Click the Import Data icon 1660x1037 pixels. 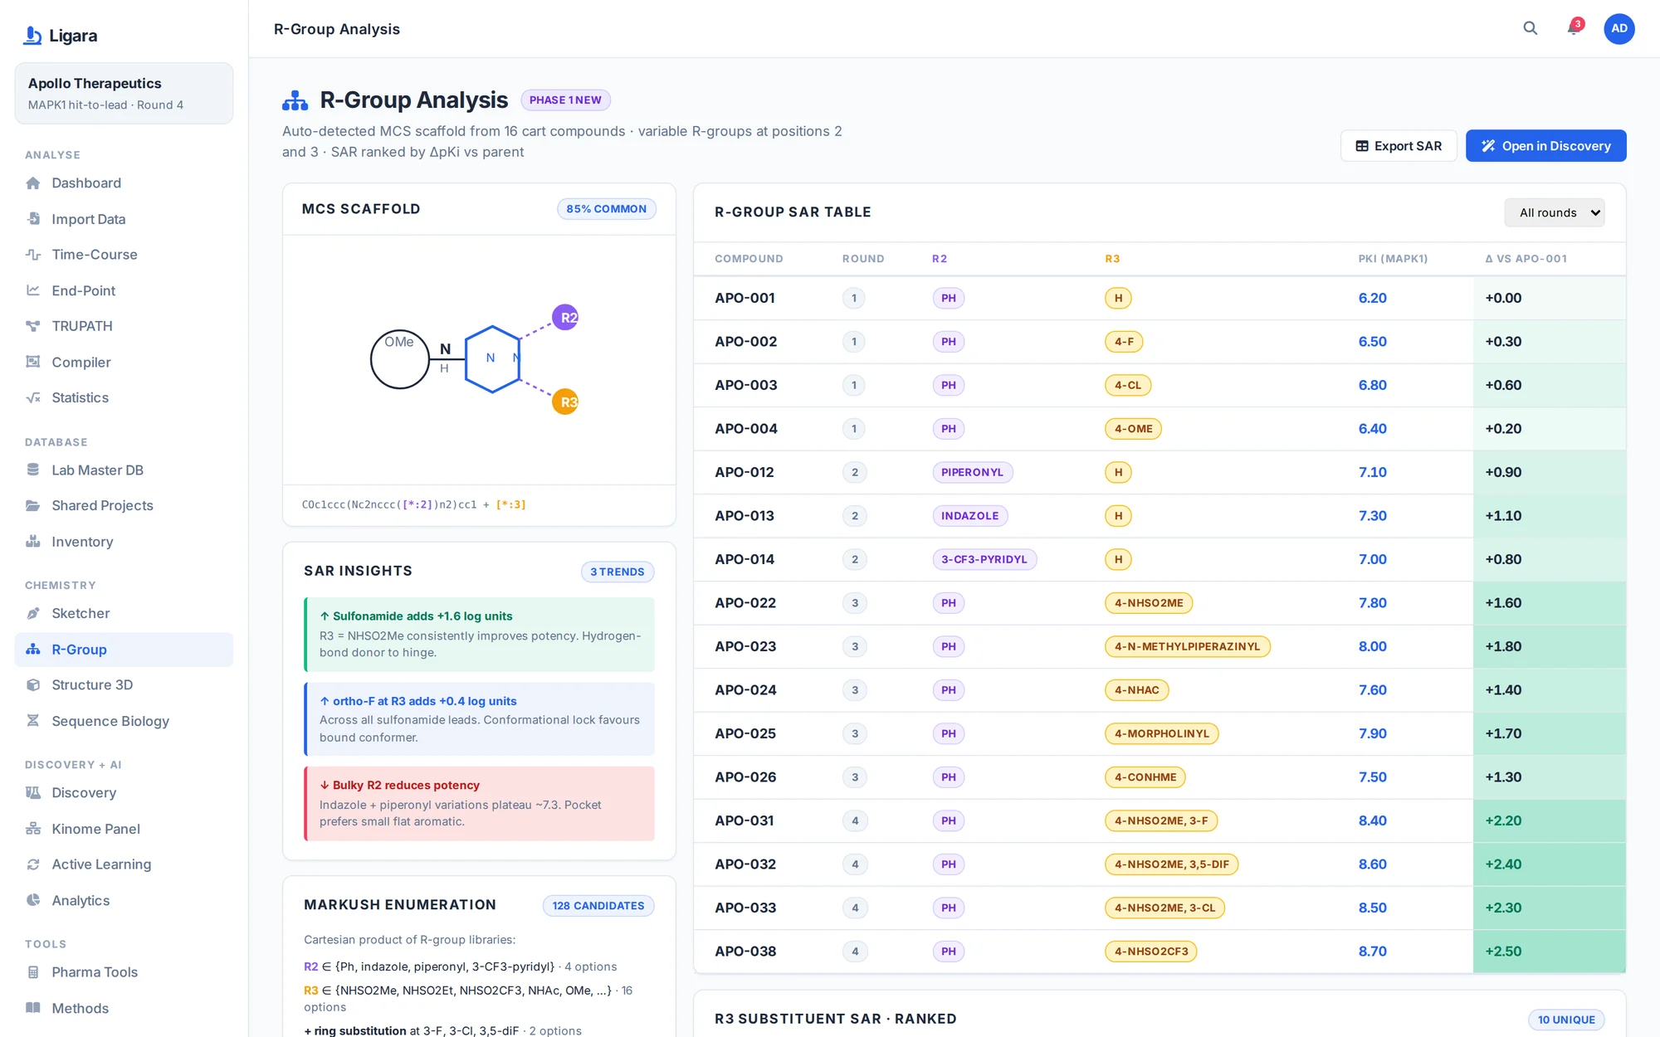point(33,219)
